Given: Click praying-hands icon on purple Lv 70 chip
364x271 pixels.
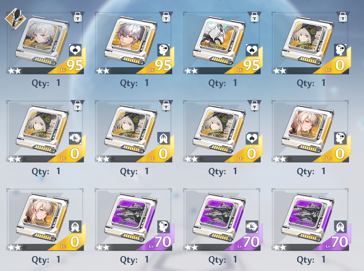Looking at the screenshot, I should (340, 227).
